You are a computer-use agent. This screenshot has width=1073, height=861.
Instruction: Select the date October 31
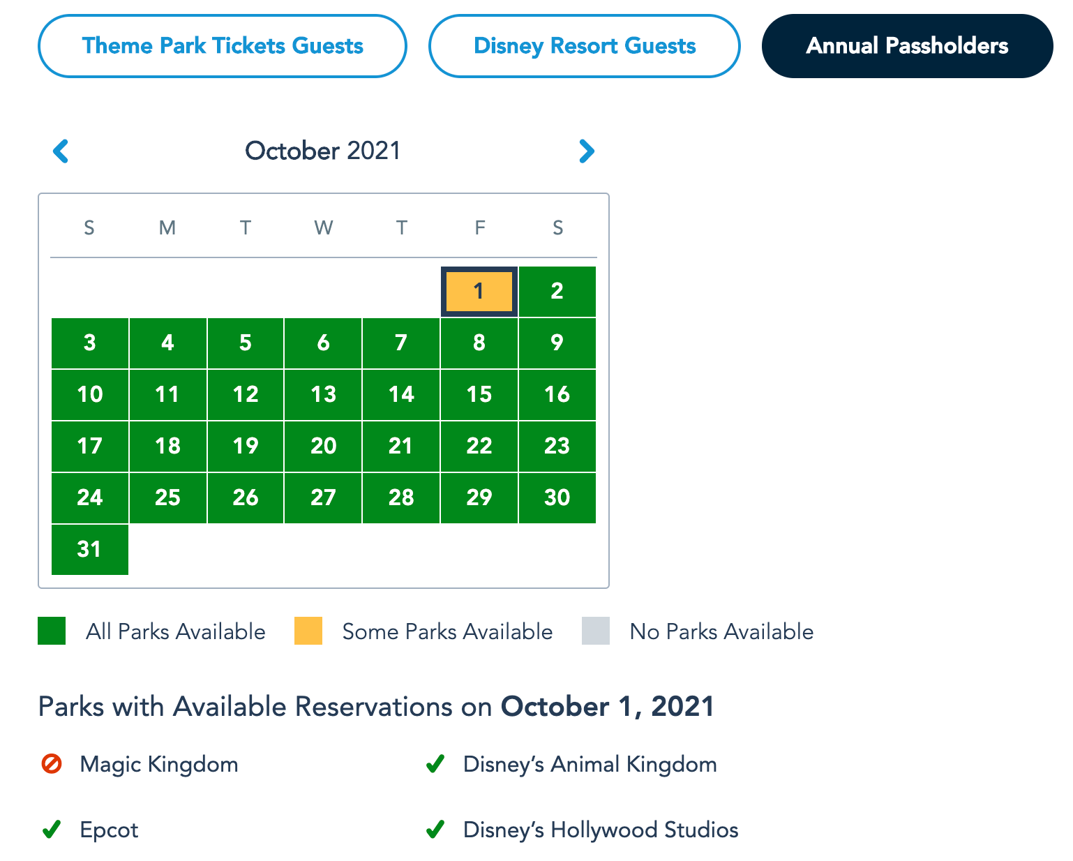tap(90, 549)
